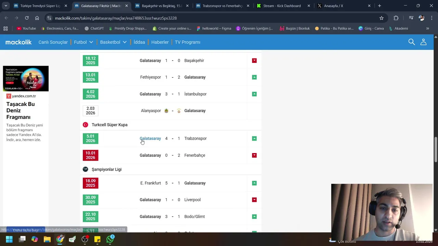Click the page vertical scrollbar thumb
The width and height of the screenshot is (438, 246).
(436, 150)
